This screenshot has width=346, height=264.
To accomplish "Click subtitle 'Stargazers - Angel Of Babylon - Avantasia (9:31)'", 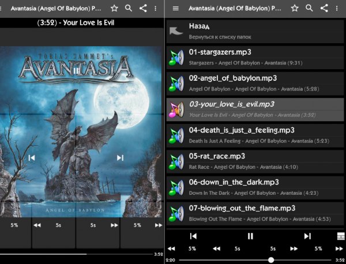I will 246,63.
